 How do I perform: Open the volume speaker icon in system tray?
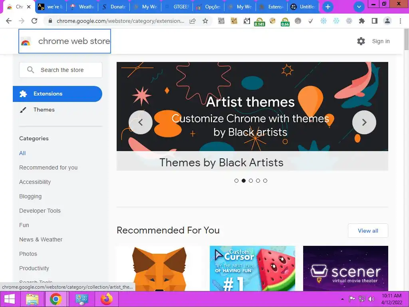point(371,299)
